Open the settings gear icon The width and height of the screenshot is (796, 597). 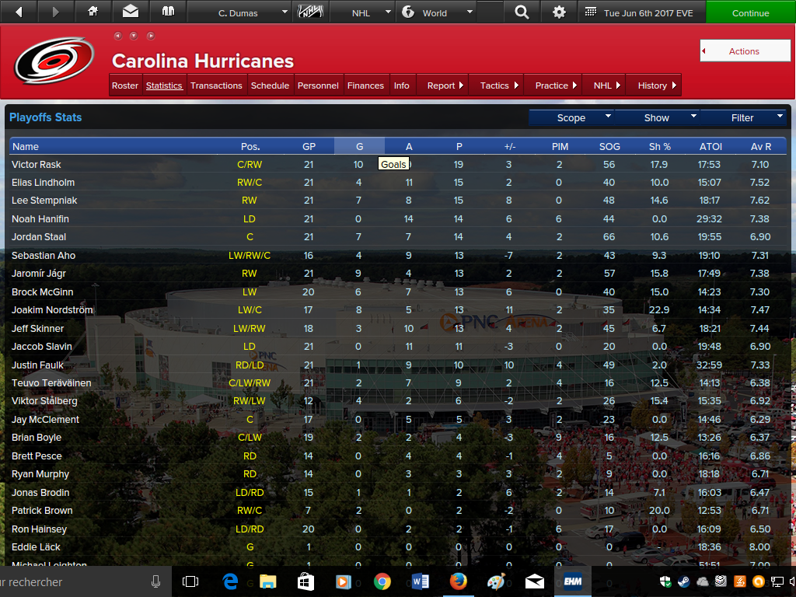[x=559, y=12]
